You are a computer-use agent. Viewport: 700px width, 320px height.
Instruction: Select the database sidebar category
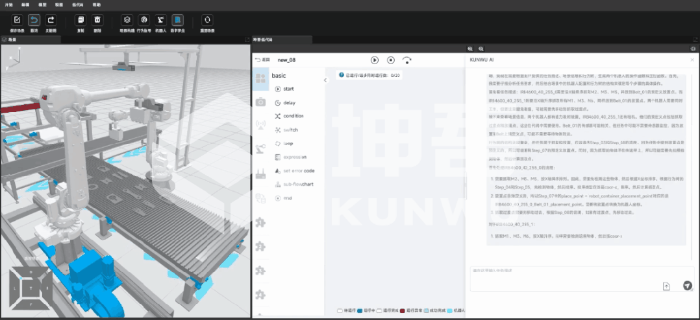coord(261,198)
